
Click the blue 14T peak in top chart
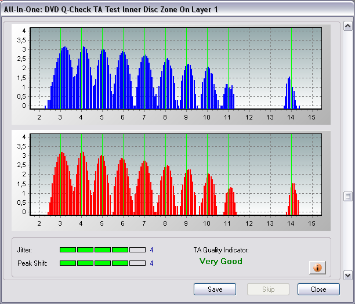(x=291, y=93)
